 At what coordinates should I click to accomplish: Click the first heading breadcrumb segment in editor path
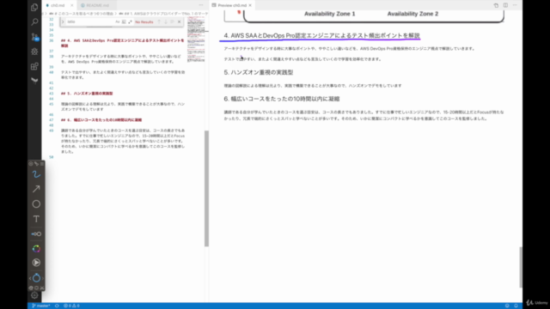pyautogui.click(x=82, y=14)
